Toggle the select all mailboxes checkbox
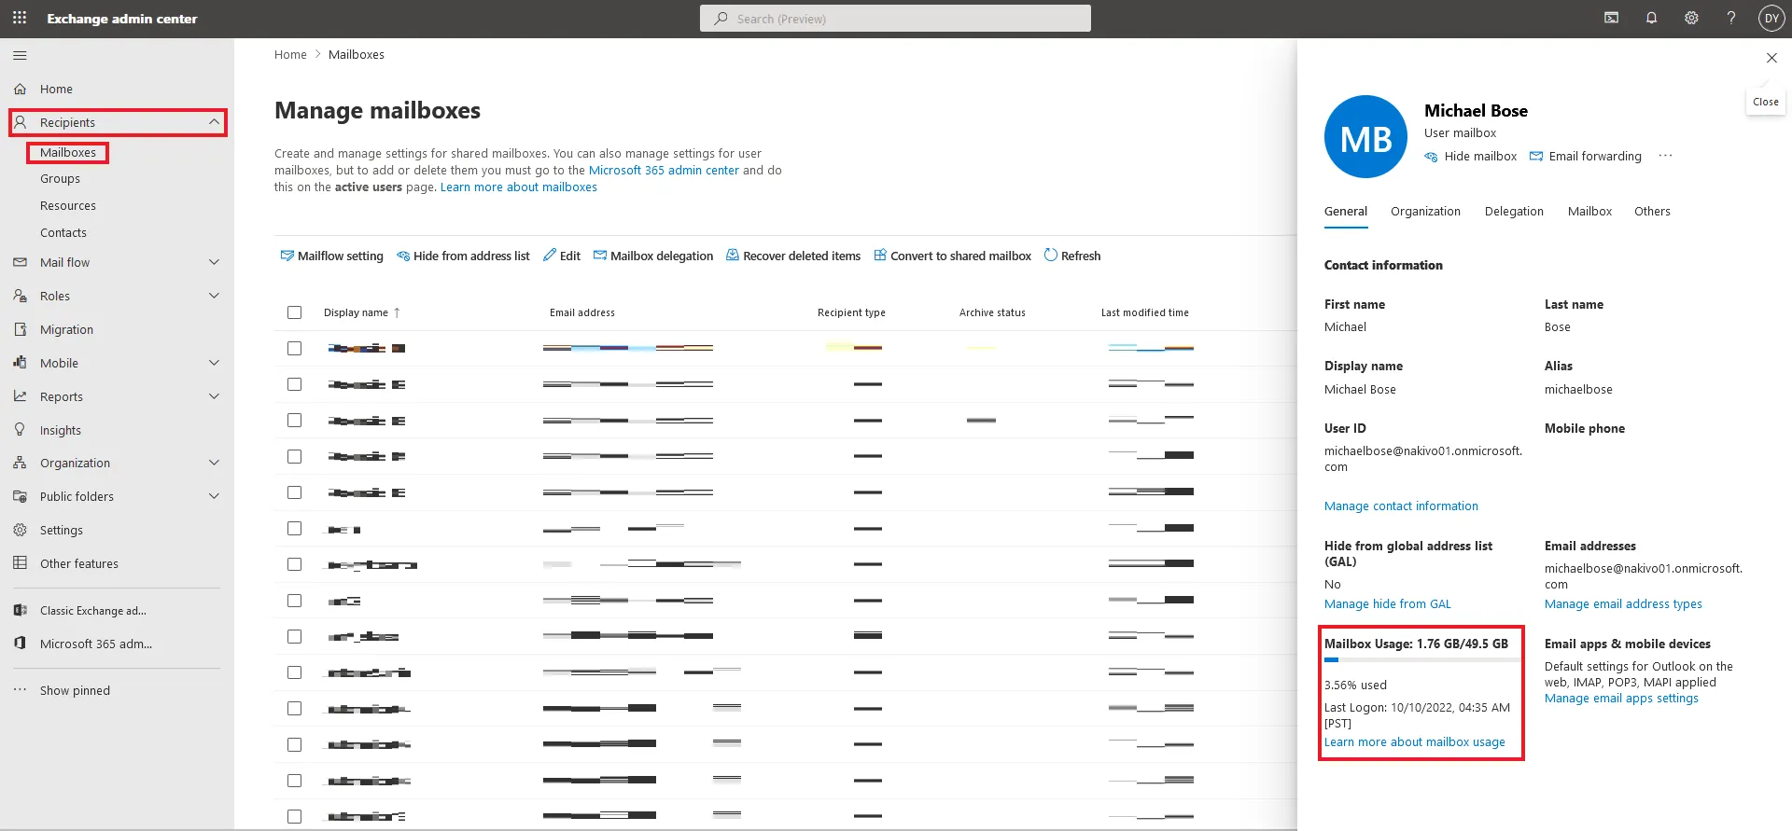 [295, 312]
